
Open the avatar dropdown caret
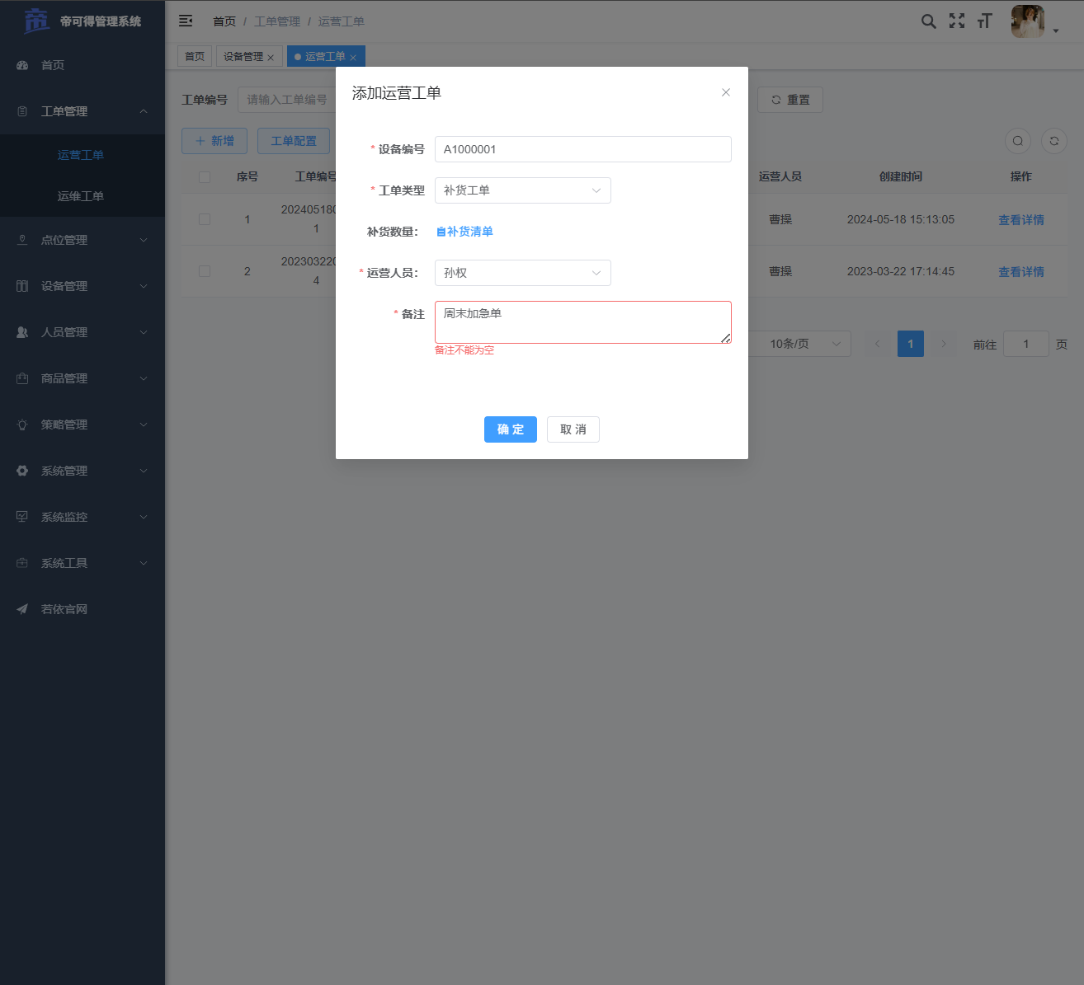tap(1056, 31)
